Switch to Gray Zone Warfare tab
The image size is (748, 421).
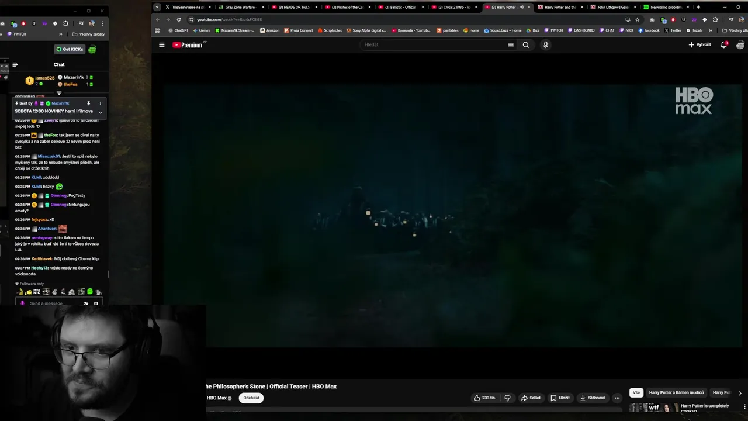pyautogui.click(x=241, y=7)
